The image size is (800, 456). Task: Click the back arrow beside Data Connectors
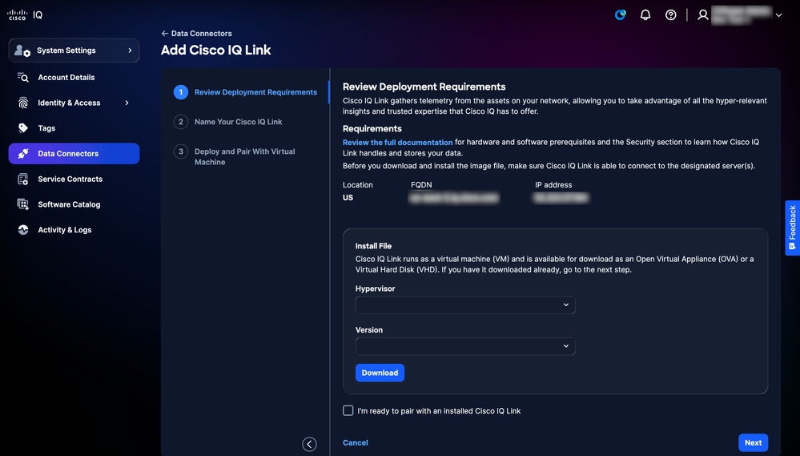click(x=165, y=33)
